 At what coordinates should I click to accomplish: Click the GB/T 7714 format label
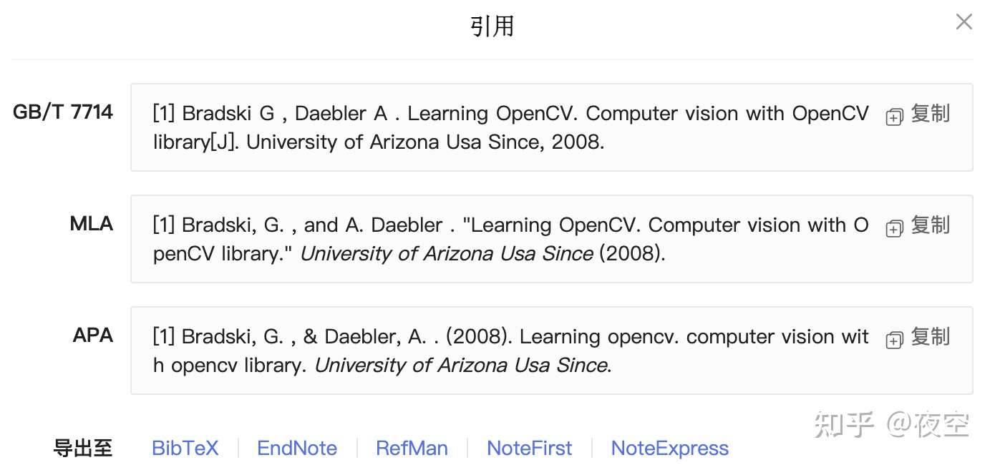pyautogui.click(x=63, y=112)
